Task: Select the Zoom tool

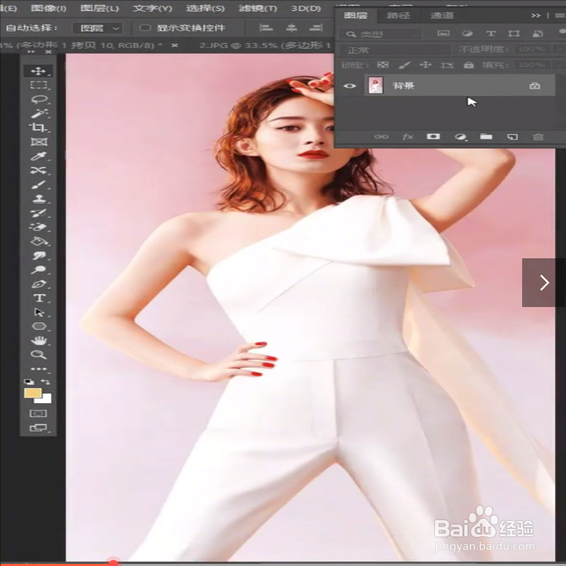Action: 38,355
